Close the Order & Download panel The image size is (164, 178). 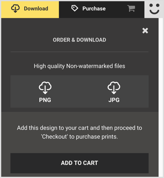tap(145, 31)
